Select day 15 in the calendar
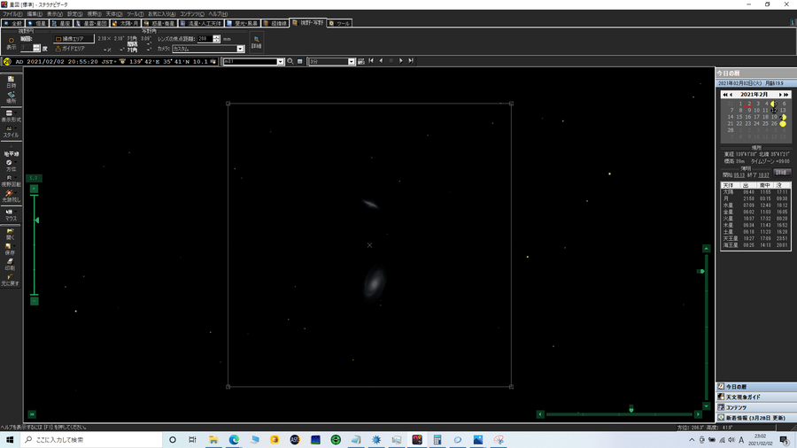The height and width of the screenshot is (448, 797). click(x=739, y=117)
